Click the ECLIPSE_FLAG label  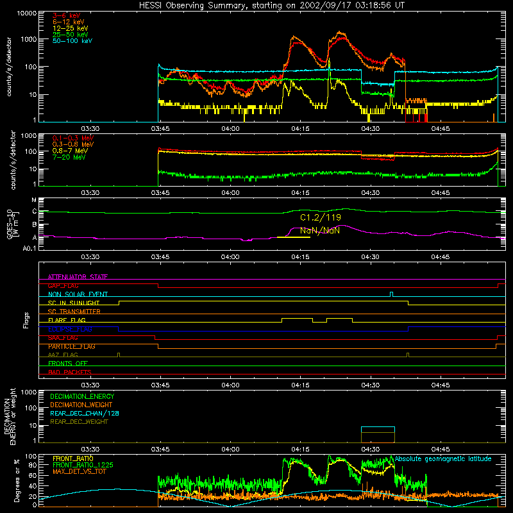70,329
